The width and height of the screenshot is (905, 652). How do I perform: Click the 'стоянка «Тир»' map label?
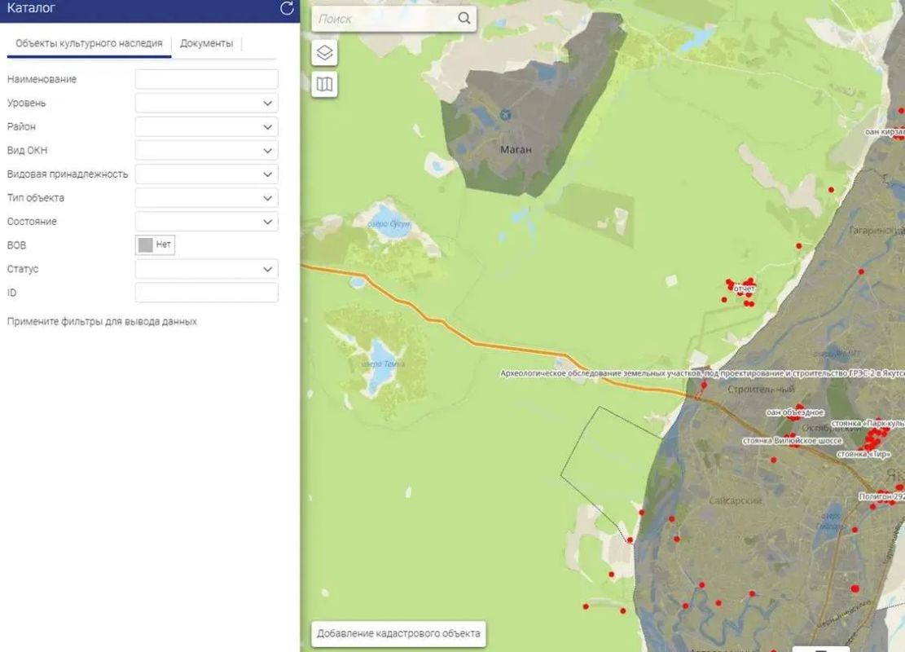863,454
